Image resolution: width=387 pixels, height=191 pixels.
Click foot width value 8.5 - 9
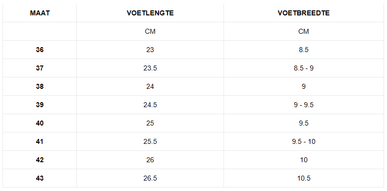click(304, 68)
